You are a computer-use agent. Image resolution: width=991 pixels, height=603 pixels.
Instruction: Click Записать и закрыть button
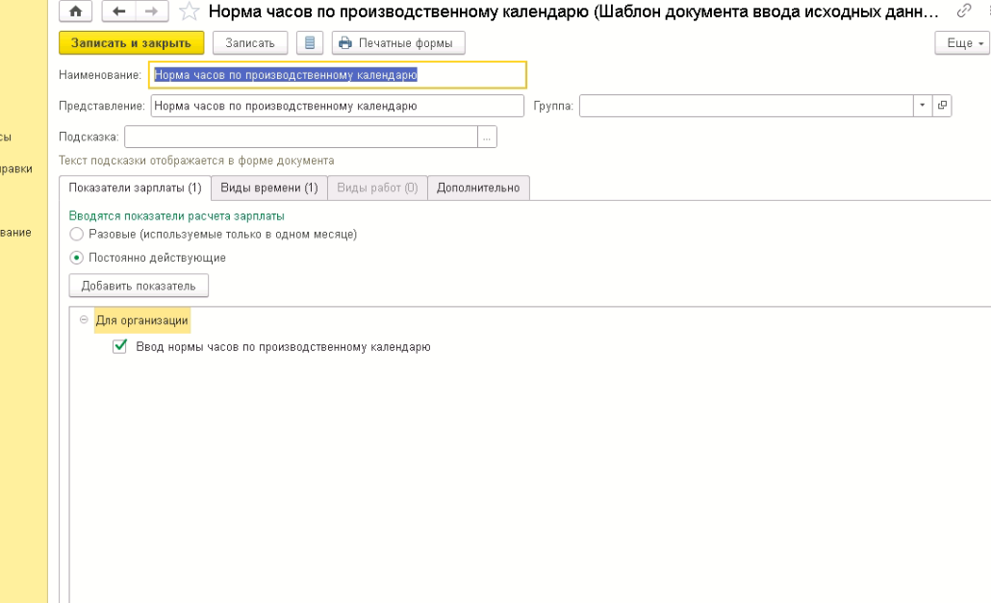(x=131, y=43)
